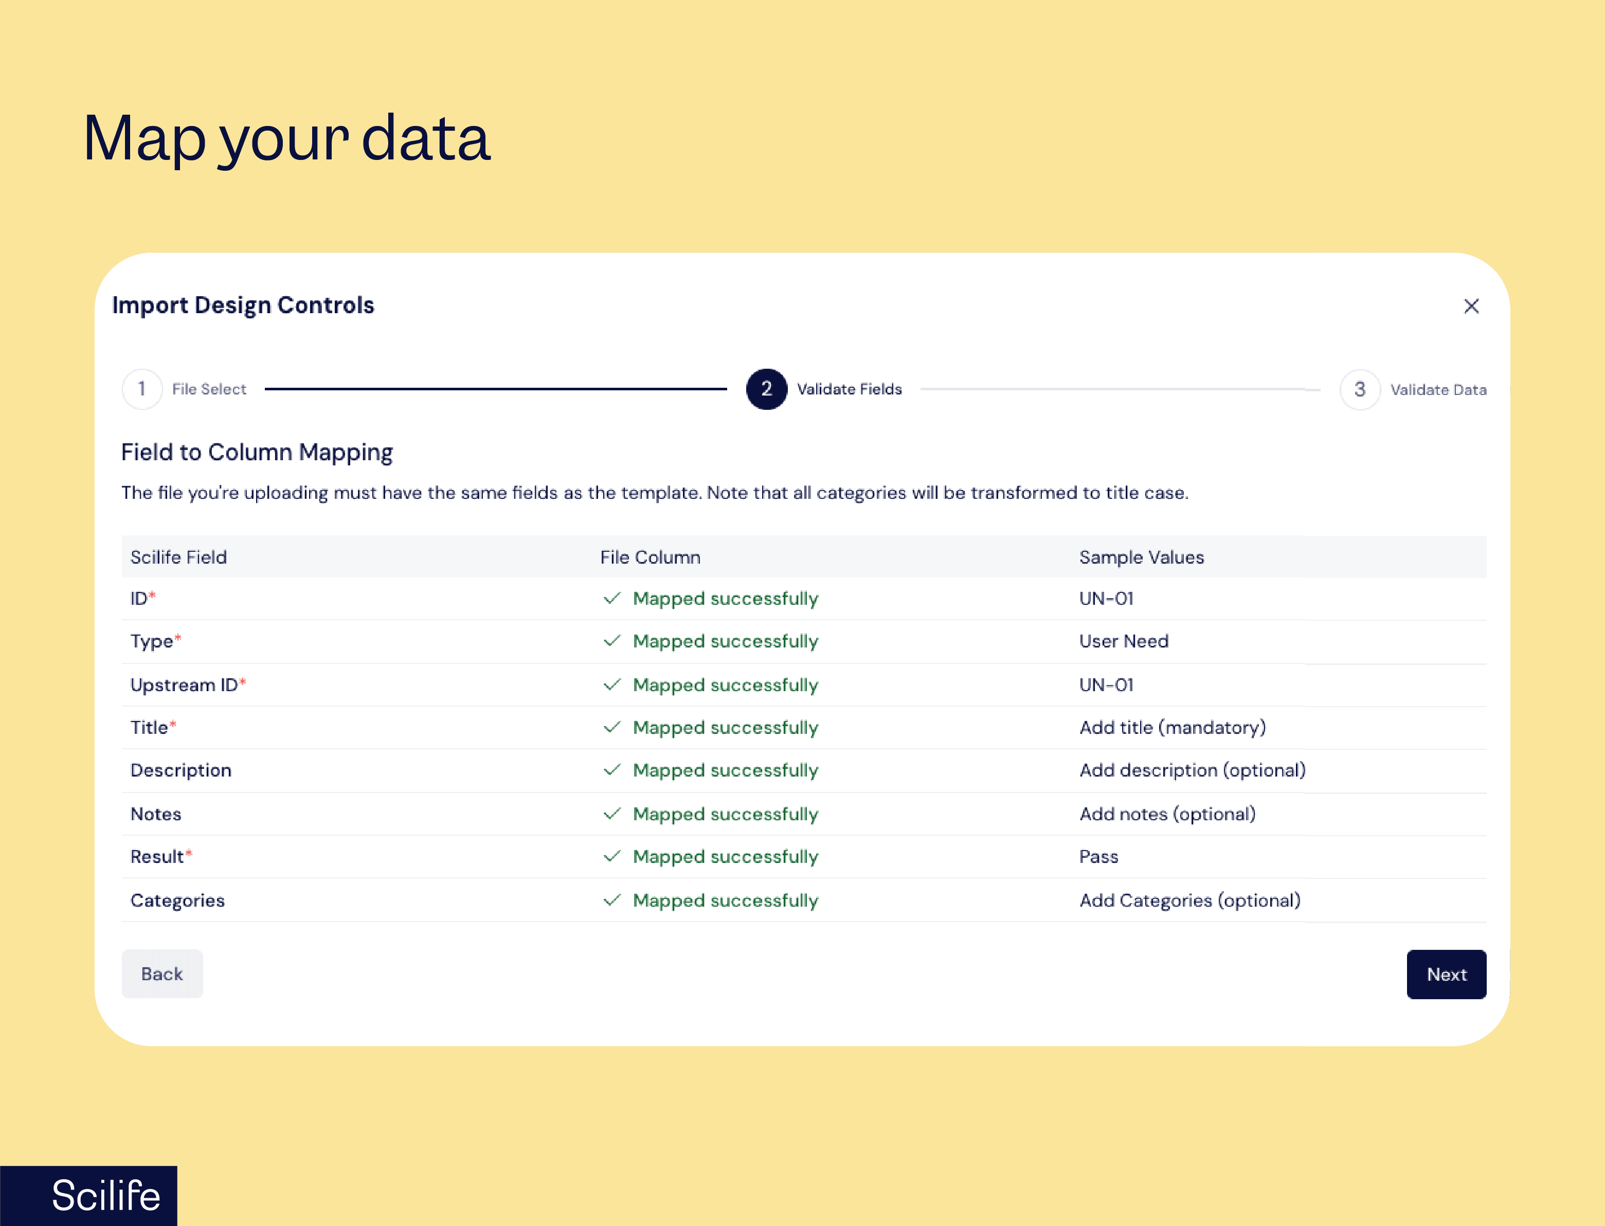Click the checkmark icon in the Type row
Image resolution: width=1605 pixels, height=1226 pixels.
click(613, 641)
